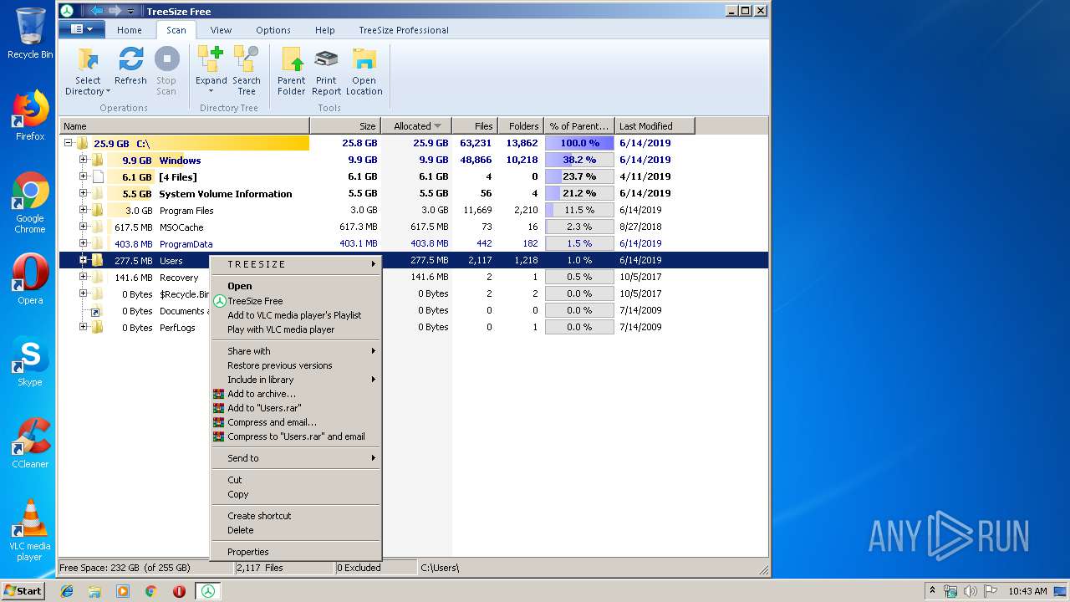Choose TreeSize Free in context menu

pyautogui.click(x=296, y=301)
